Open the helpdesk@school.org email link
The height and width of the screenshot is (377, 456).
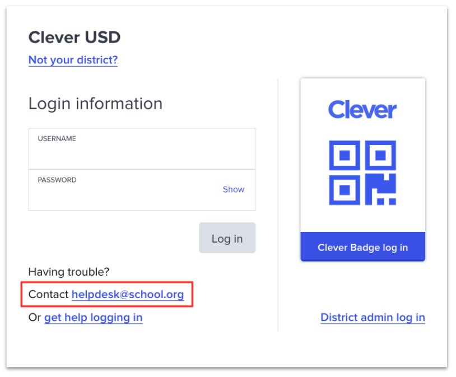coord(128,295)
